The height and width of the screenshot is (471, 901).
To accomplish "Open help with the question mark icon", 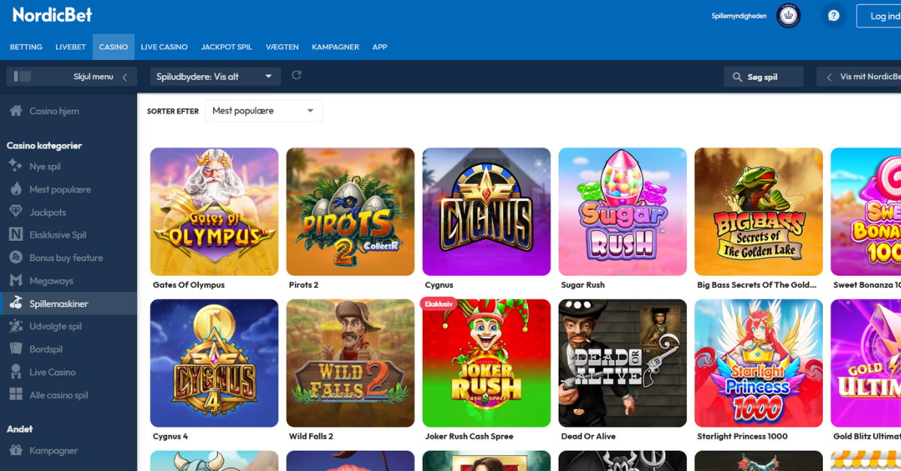I will coord(833,16).
